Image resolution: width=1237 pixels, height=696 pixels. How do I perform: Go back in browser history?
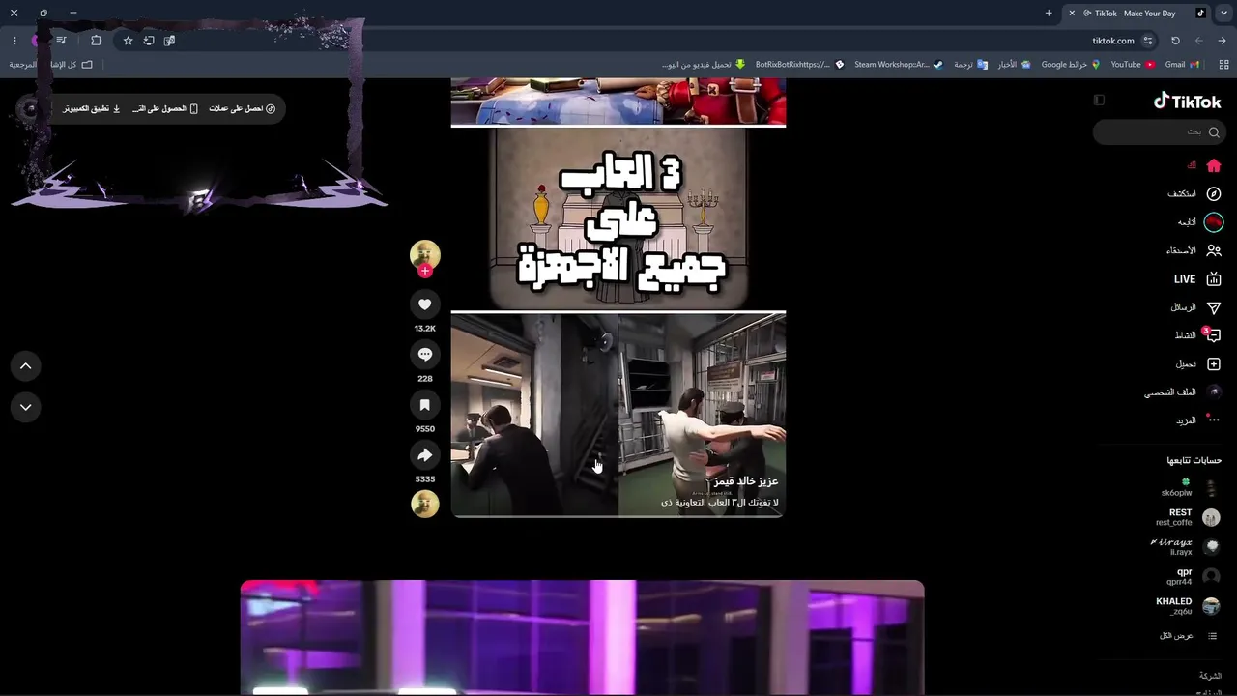point(1198,41)
